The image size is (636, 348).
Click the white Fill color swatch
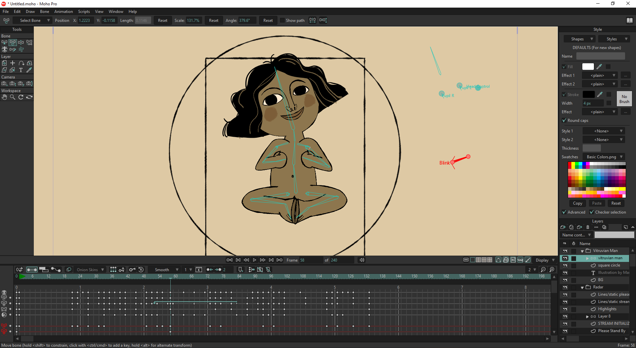pos(588,67)
